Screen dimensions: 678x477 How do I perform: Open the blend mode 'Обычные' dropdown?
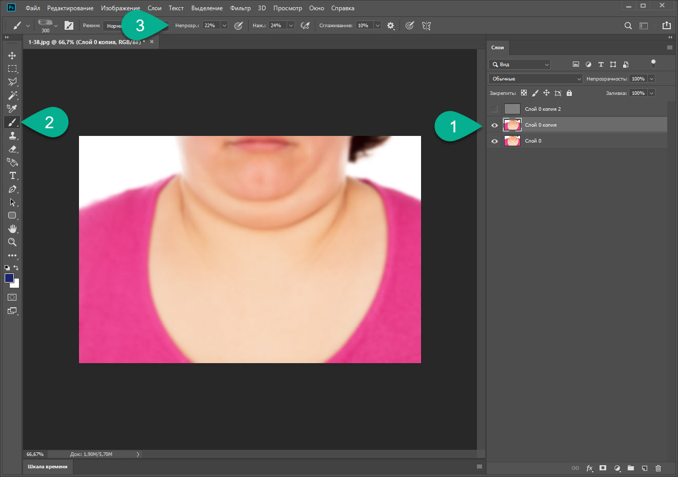point(535,78)
